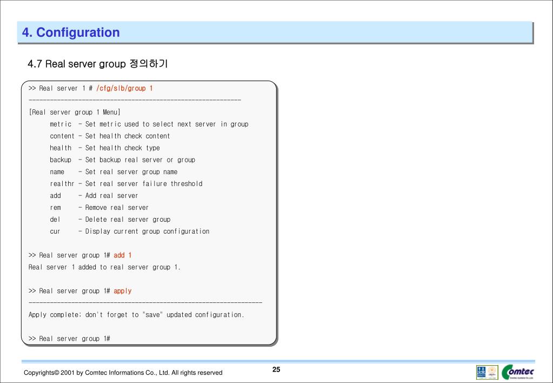Click the final 'Real server group 1#' prompt
This screenshot has height=383, width=553.
click(x=69, y=339)
